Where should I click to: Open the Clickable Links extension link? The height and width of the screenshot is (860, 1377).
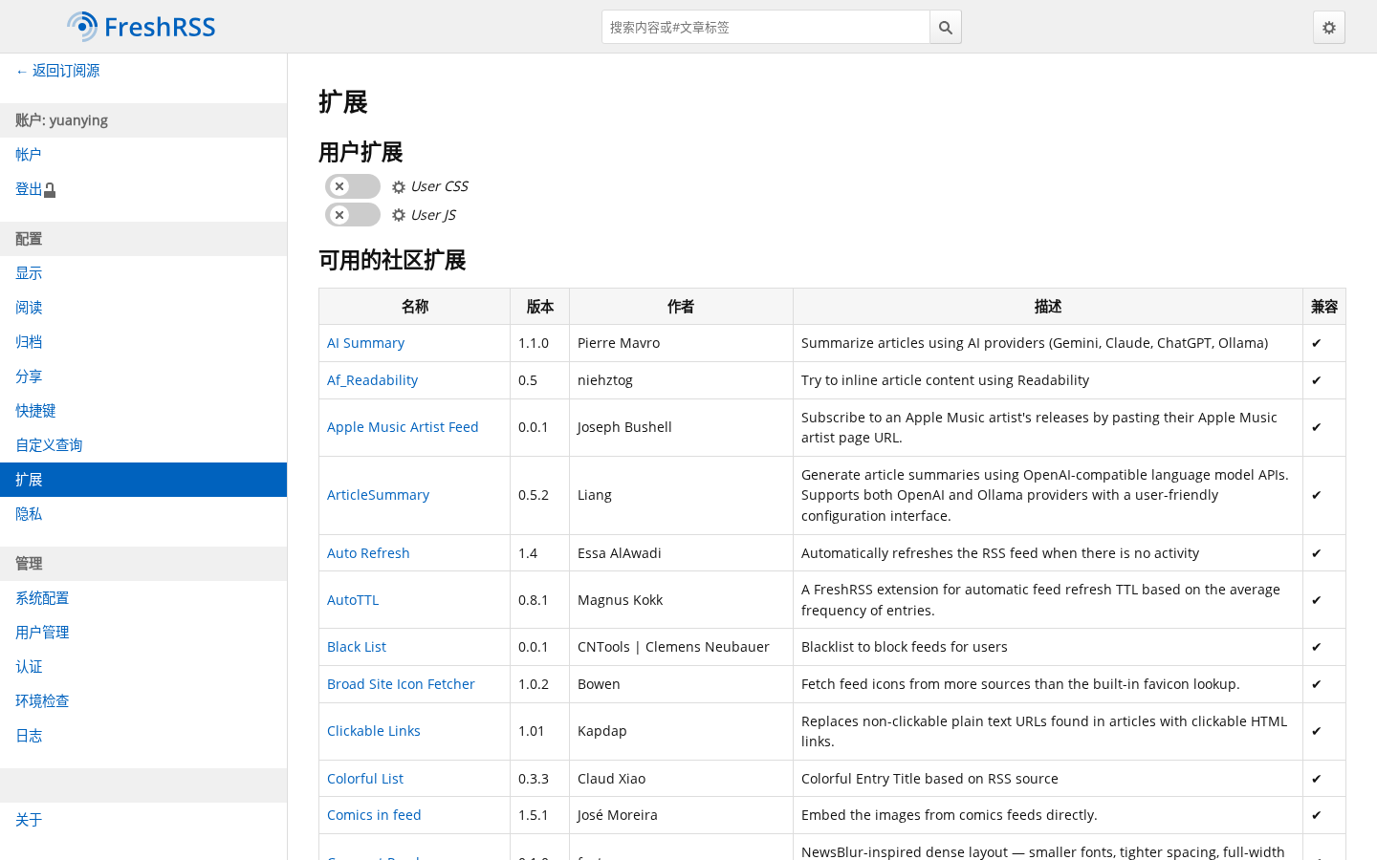[x=374, y=731]
